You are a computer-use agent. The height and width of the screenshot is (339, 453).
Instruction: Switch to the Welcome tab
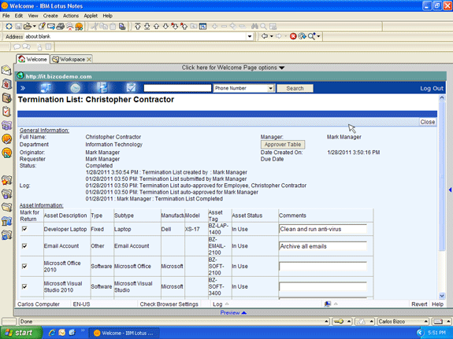(32, 59)
